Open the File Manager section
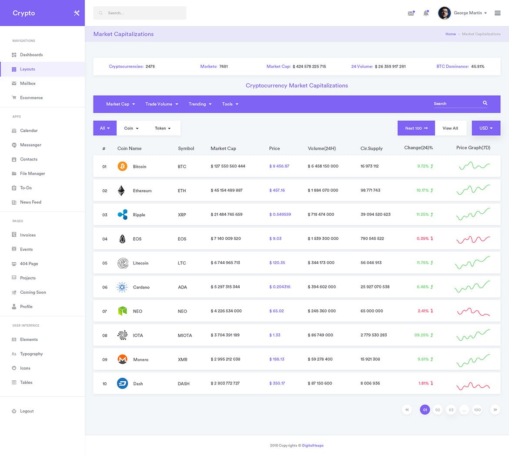This screenshot has width=509, height=456. pos(32,173)
